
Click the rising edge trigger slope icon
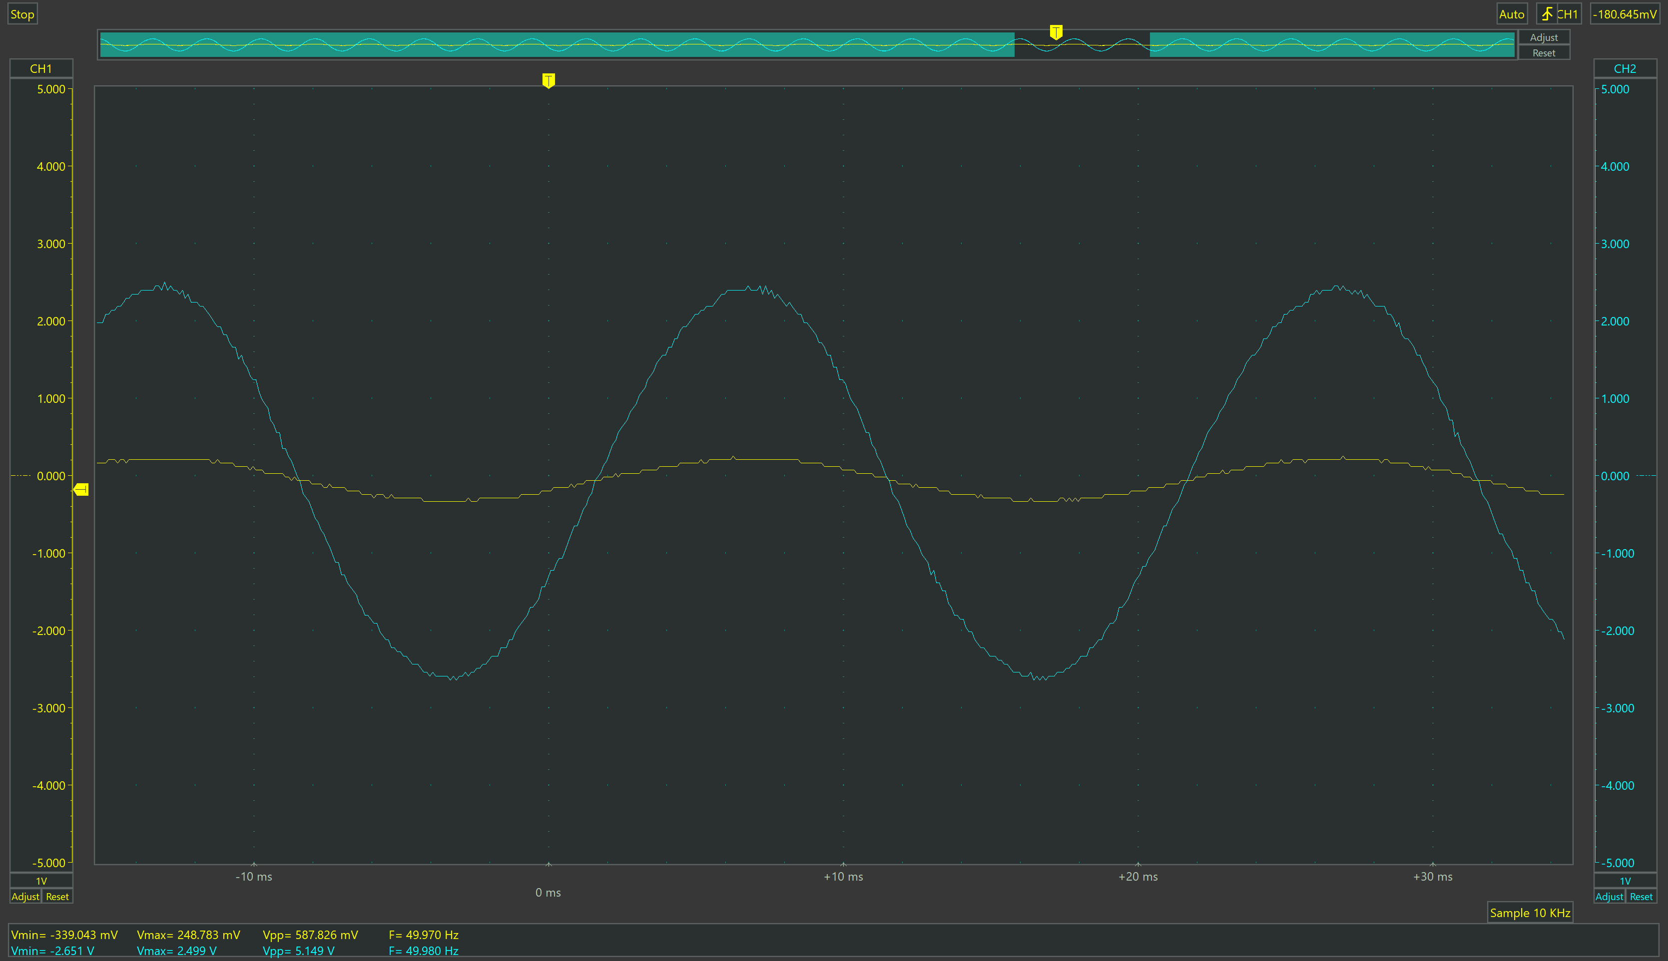coord(1547,14)
